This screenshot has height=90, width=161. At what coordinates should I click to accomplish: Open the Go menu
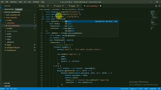click(x=25, y=2)
